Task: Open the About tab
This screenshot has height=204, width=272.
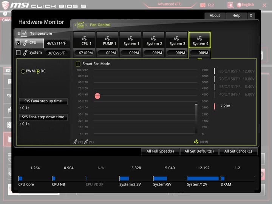Action: click(215, 15)
